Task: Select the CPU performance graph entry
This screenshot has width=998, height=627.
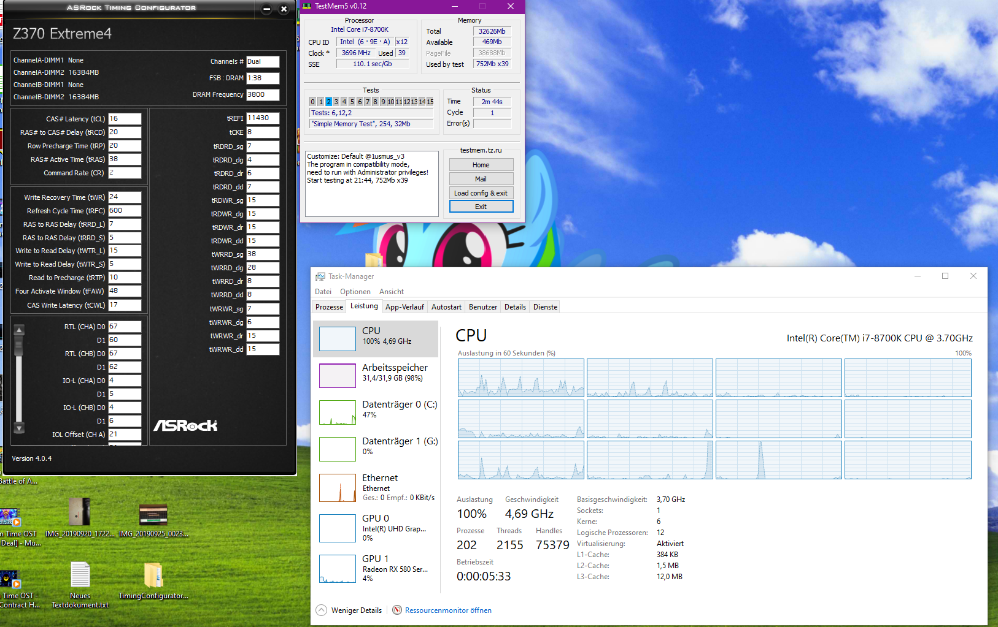Action: coord(376,338)
